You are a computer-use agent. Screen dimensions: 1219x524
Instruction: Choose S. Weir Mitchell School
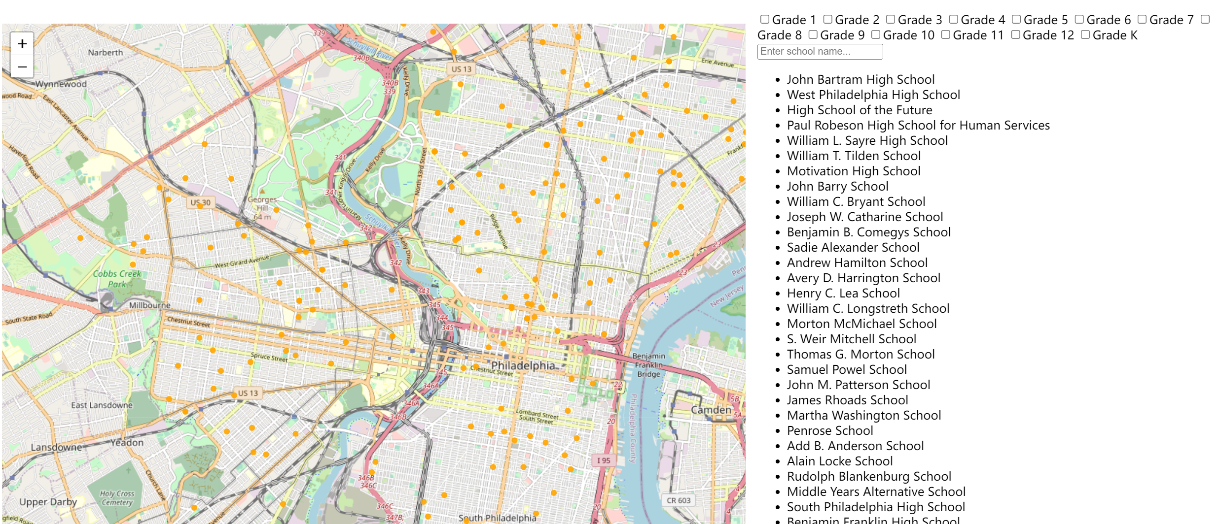[852, 339]
